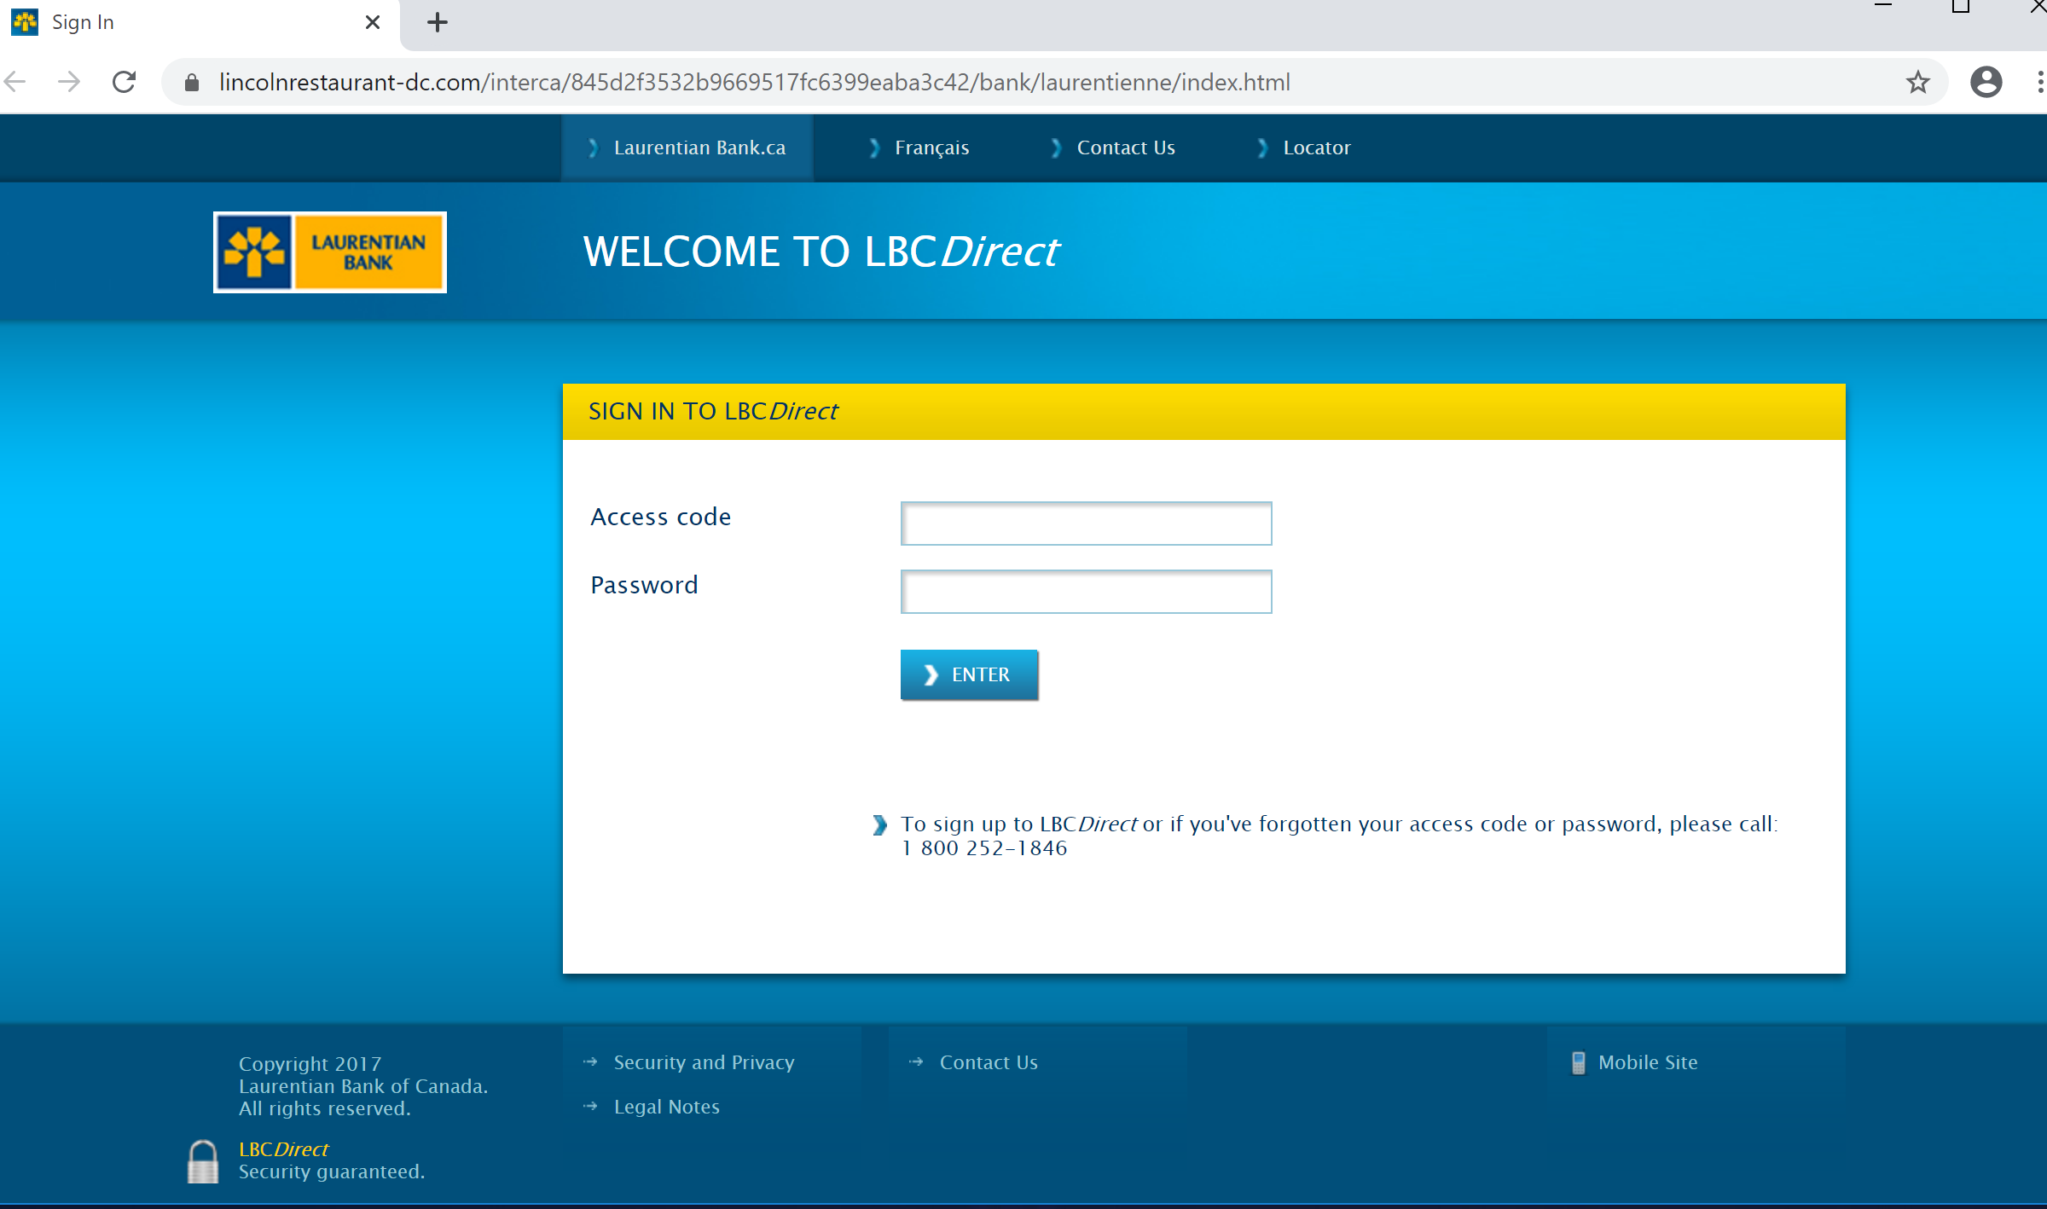
Task: Click the Laurentian Bank of Canada text
Action: [363, 1086]
